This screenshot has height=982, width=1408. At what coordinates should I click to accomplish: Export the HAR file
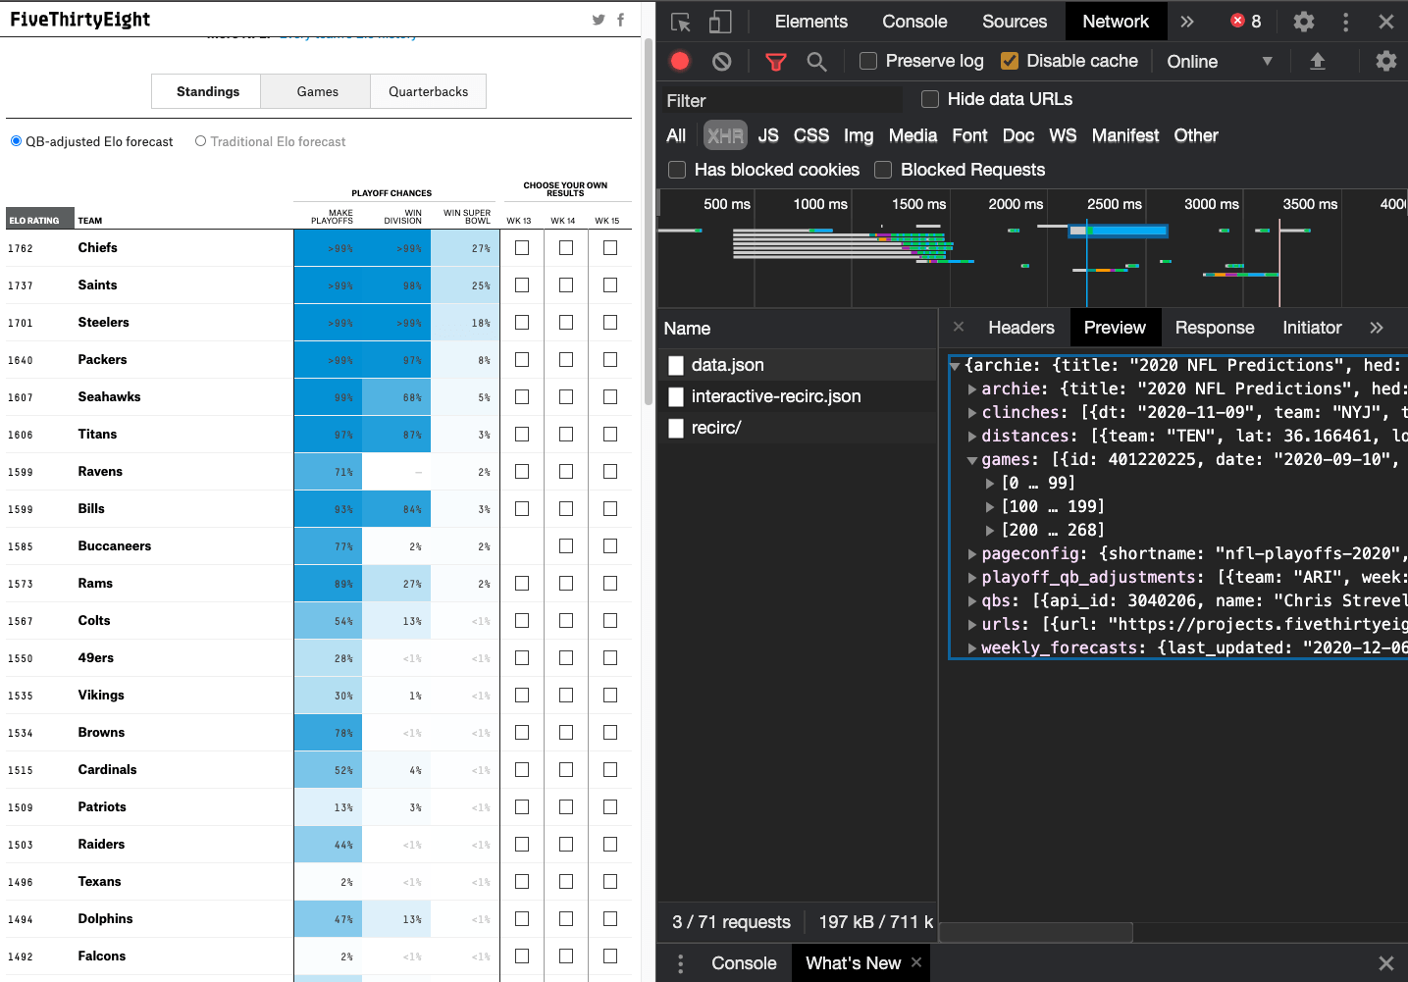pos(1318,60)
